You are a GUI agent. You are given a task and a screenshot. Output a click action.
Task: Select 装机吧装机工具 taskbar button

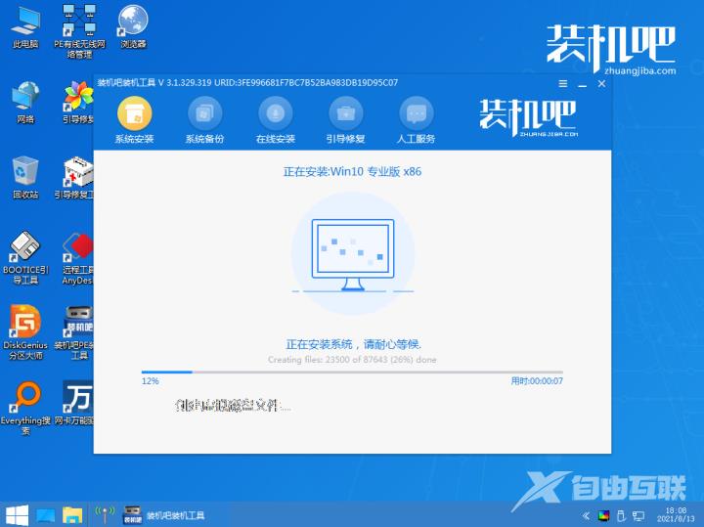(164, 515)
